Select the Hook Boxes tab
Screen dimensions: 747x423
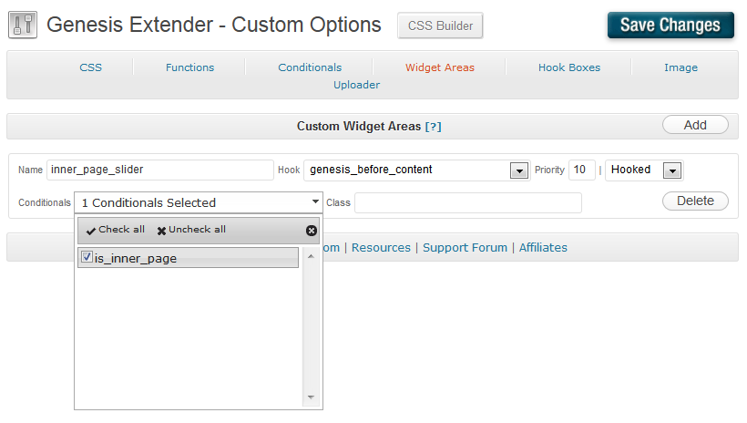point(569,67)
